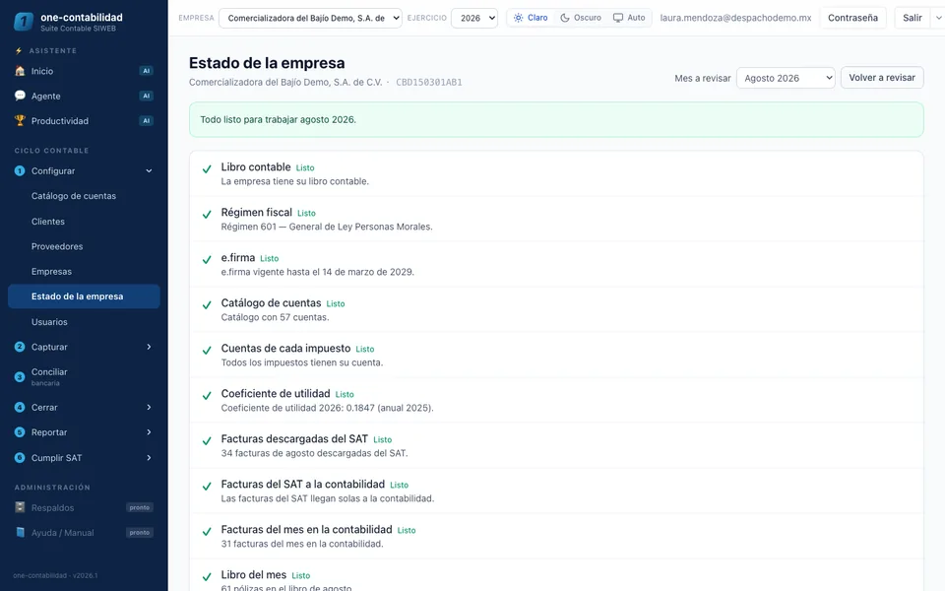This screenshot has height=591, width=945.
Task: Click "Coeficiente de utilidad 2026: 0.1847 (anual 2025)."
Action: (327, 408)
